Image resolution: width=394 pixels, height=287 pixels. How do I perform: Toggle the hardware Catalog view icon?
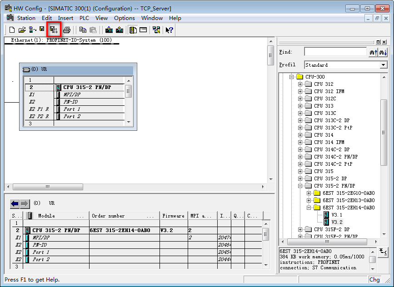pos(133,30)
